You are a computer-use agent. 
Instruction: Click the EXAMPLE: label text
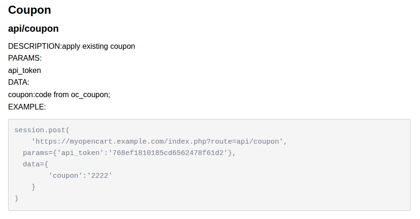27,107
